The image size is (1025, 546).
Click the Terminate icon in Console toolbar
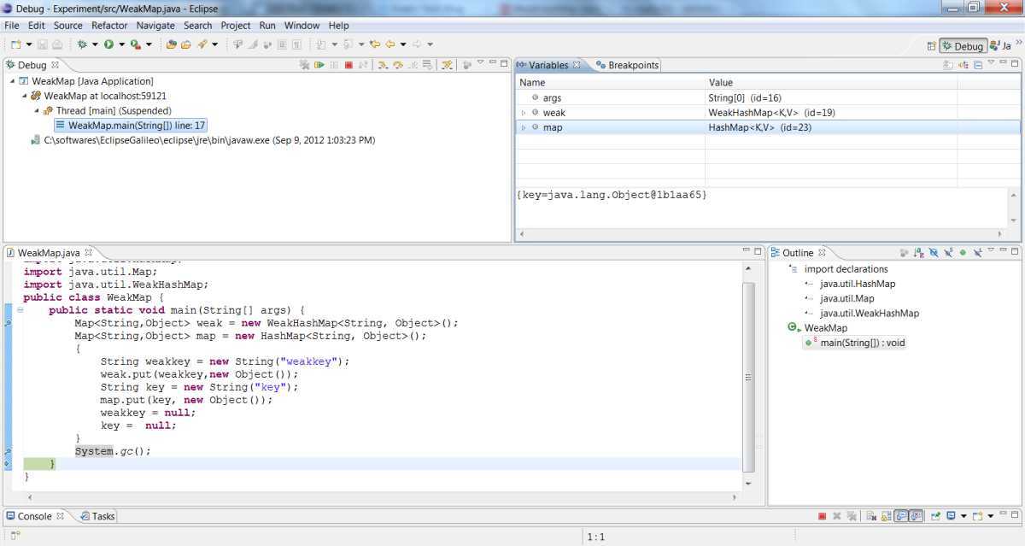click(x=822, y=516)
